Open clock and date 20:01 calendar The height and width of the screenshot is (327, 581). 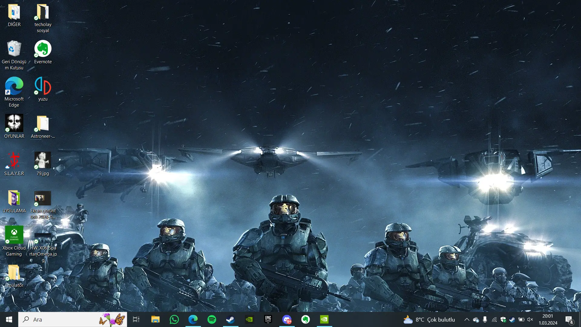coord(548,319)
